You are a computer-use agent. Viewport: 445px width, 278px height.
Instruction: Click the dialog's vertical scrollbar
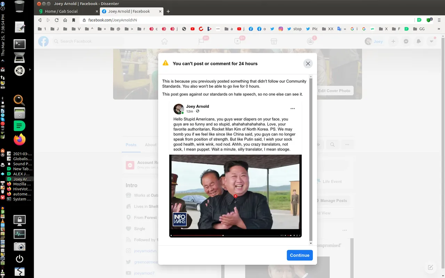[x=311, y=160]
